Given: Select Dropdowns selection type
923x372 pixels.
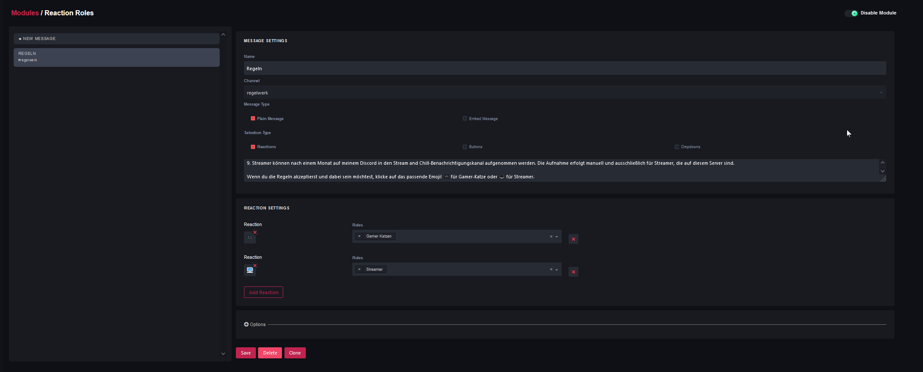Looking at the screenshot, I should tap(677, 147).
